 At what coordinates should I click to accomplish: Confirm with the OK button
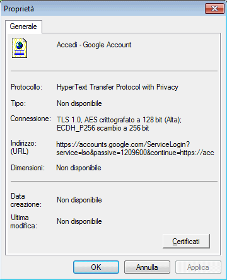click(x=96, y=267)
